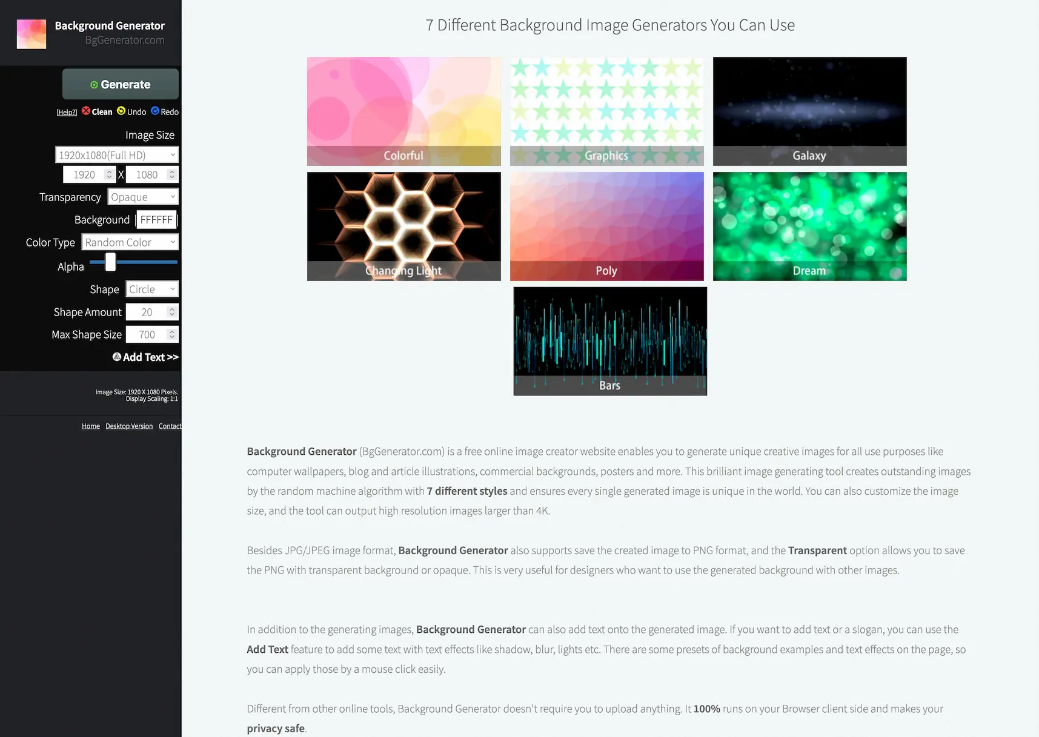Click the Generate button

[x=120, y=84]
